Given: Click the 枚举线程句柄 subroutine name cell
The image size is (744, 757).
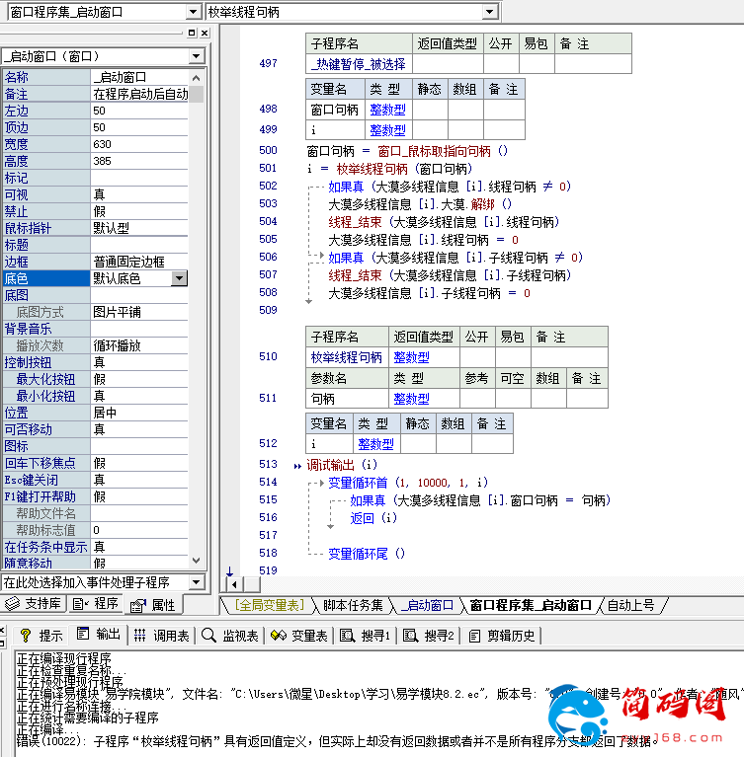Looking at the screenshot, I should click(347, 357).
